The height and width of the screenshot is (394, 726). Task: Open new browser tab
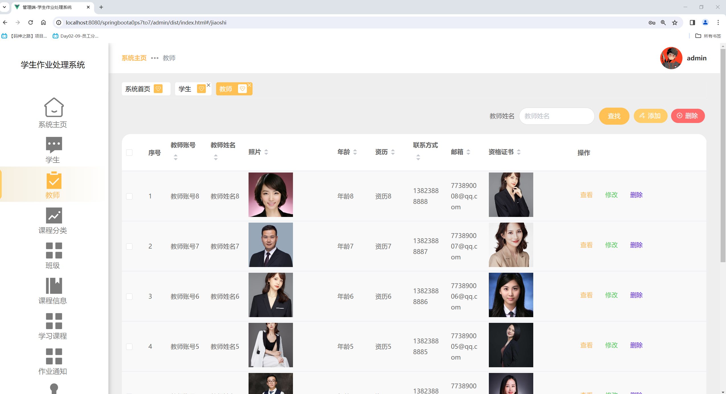click(x=101, y=7)
